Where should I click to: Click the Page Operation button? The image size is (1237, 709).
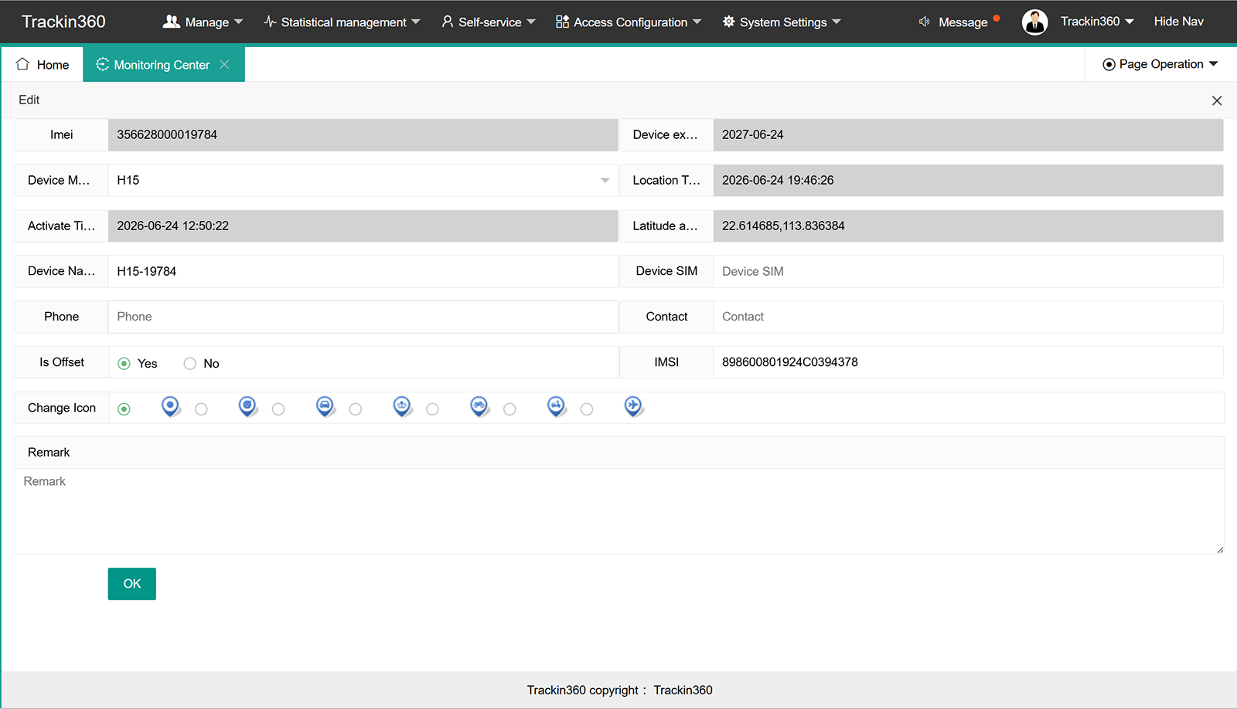point(1160,64)
